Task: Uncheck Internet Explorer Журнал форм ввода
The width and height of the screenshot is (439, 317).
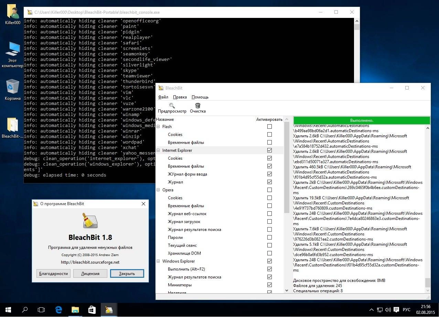Action: coord(269,174)
